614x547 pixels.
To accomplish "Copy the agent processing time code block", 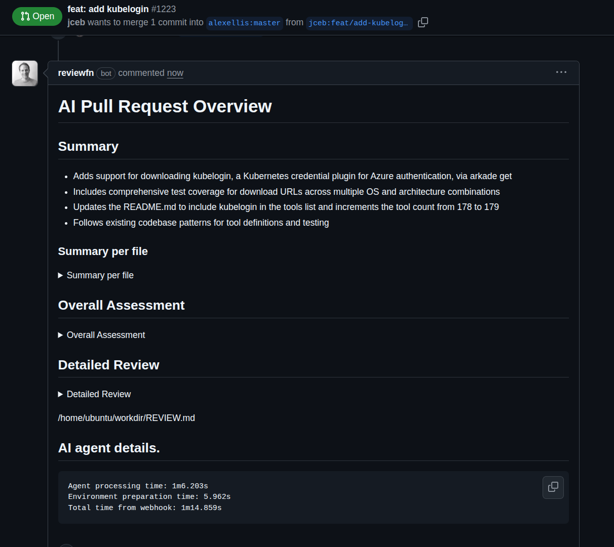I will [x=553, y=487].
